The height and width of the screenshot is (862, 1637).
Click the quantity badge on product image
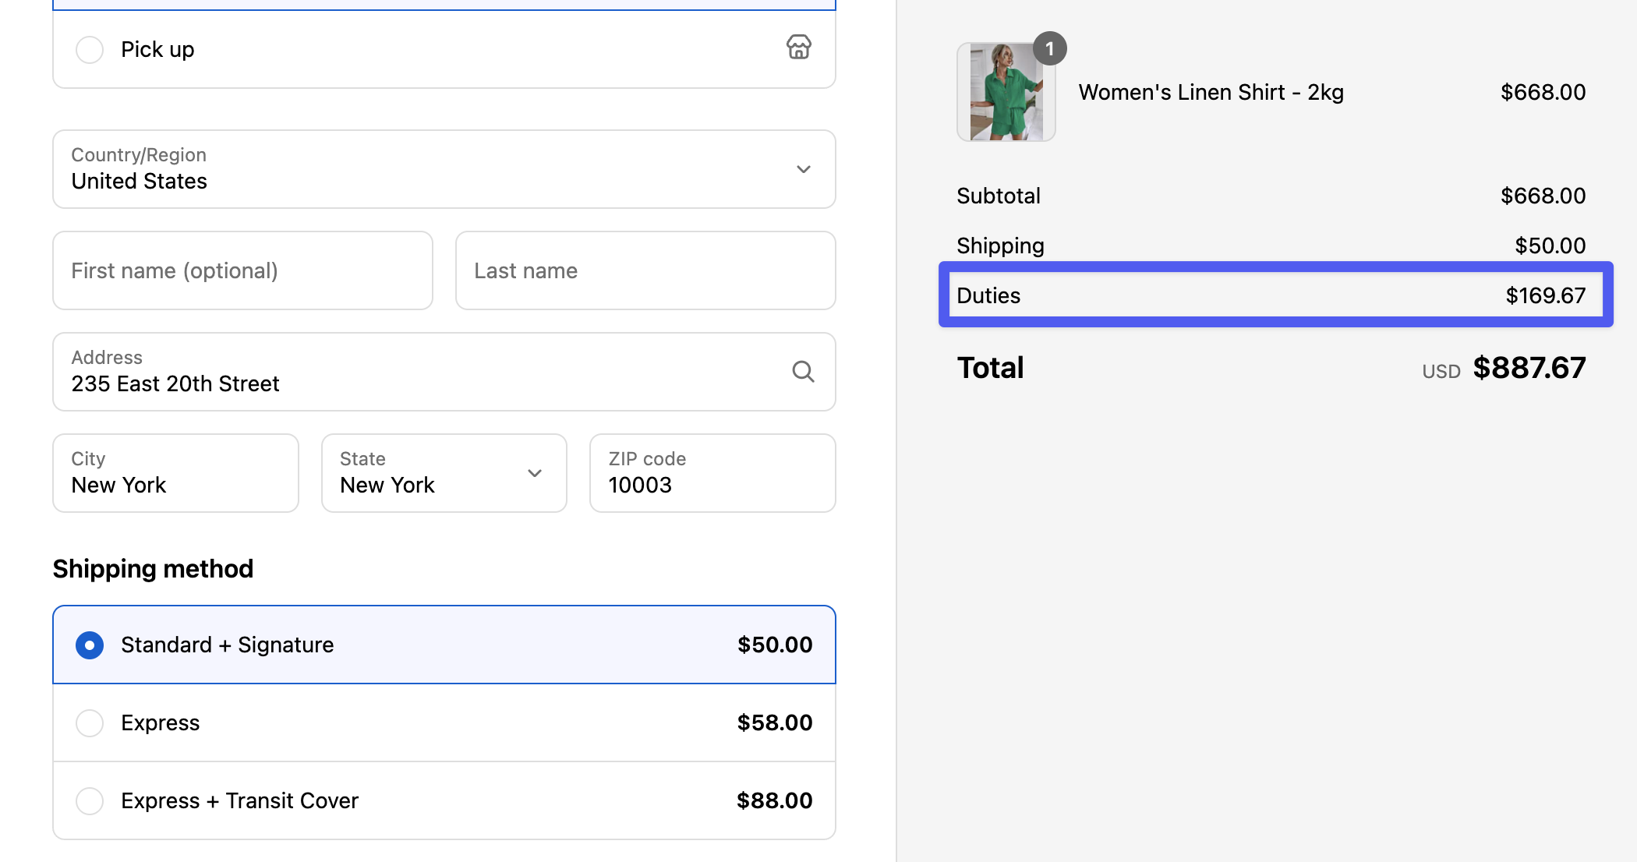coord(1049,49)
